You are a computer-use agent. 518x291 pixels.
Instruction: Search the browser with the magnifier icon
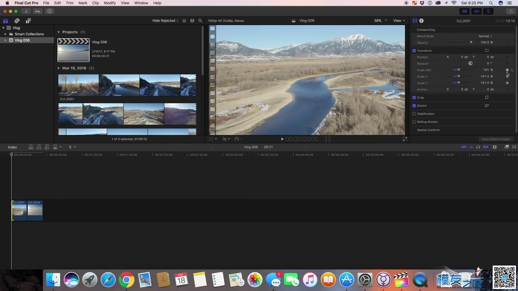coord(200,21)
